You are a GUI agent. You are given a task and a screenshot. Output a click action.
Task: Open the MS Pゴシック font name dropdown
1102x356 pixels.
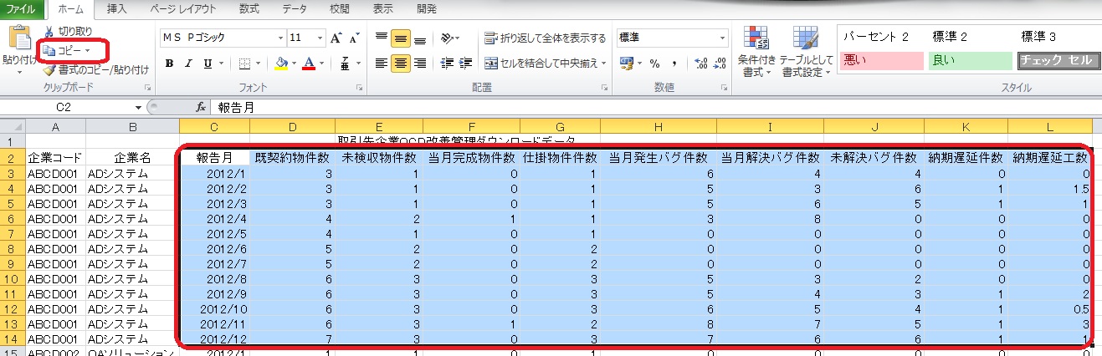[280, 38]
